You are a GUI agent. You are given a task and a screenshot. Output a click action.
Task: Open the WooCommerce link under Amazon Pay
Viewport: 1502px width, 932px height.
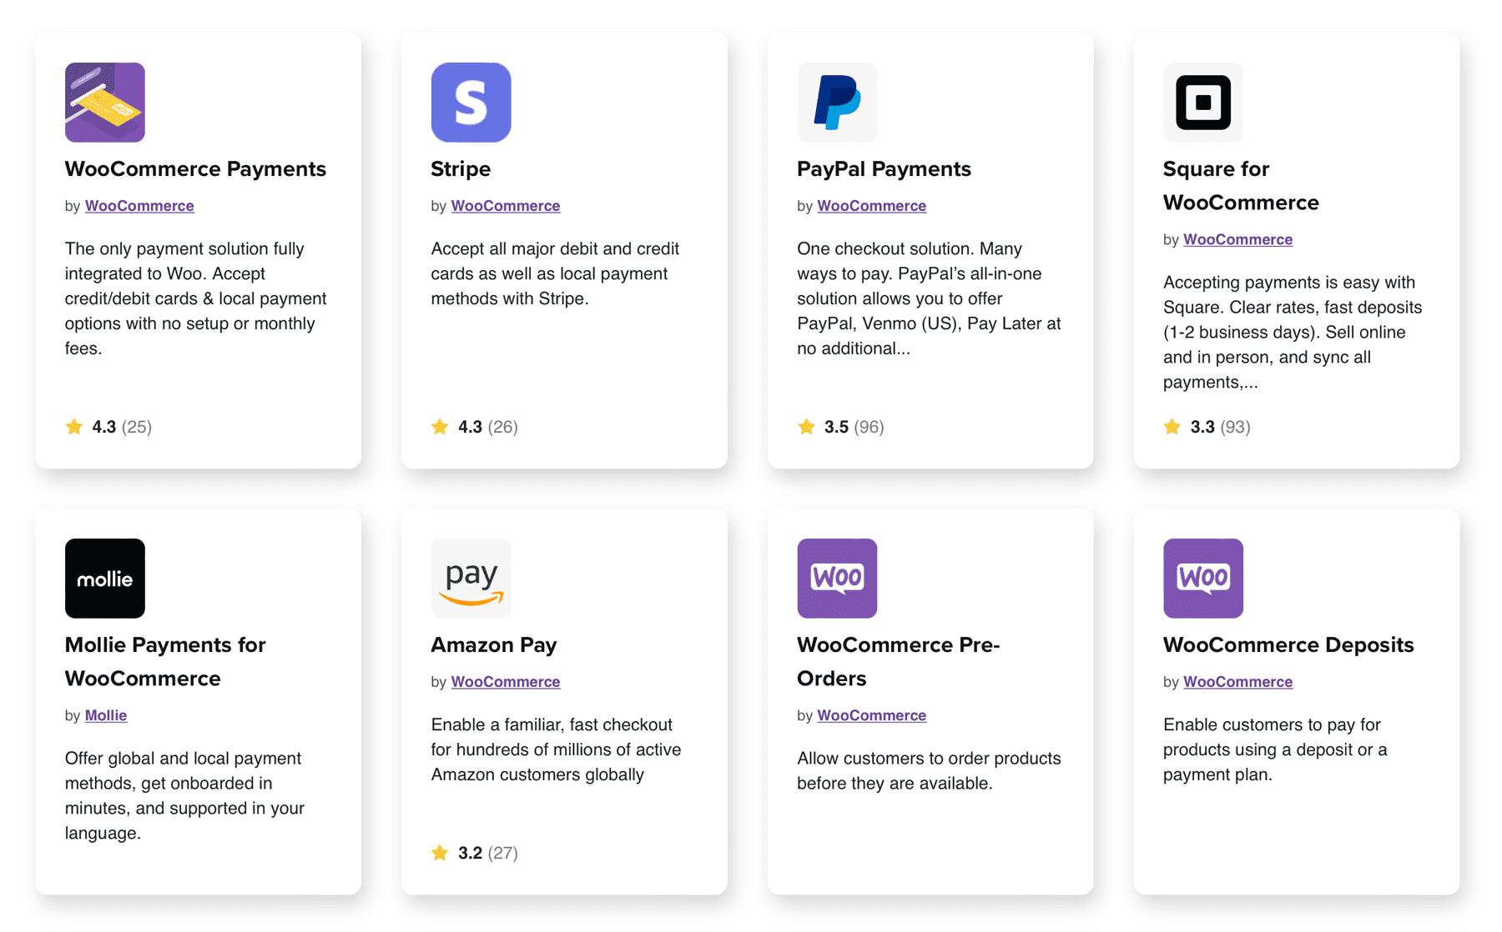pos(506,681)
